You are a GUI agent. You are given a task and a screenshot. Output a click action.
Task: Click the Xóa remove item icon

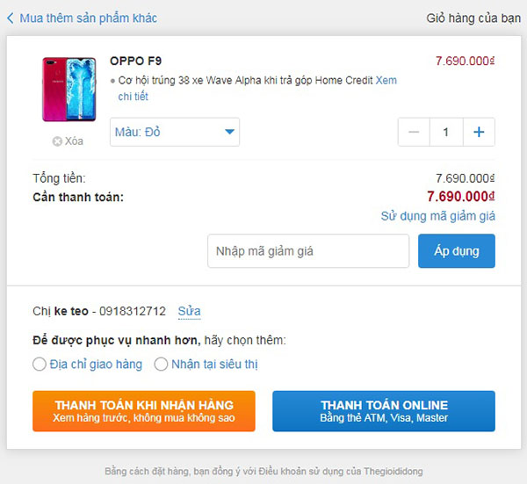click(x=57, y=141)
